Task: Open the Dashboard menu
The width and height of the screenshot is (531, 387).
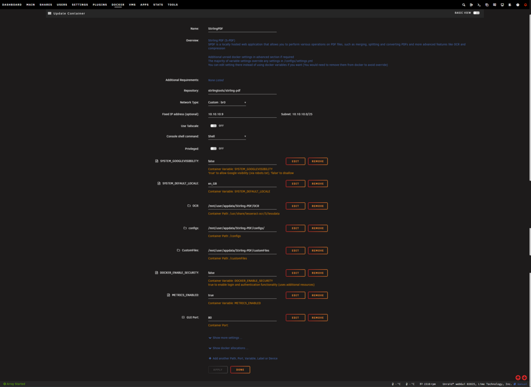Action: click(12, 5)
